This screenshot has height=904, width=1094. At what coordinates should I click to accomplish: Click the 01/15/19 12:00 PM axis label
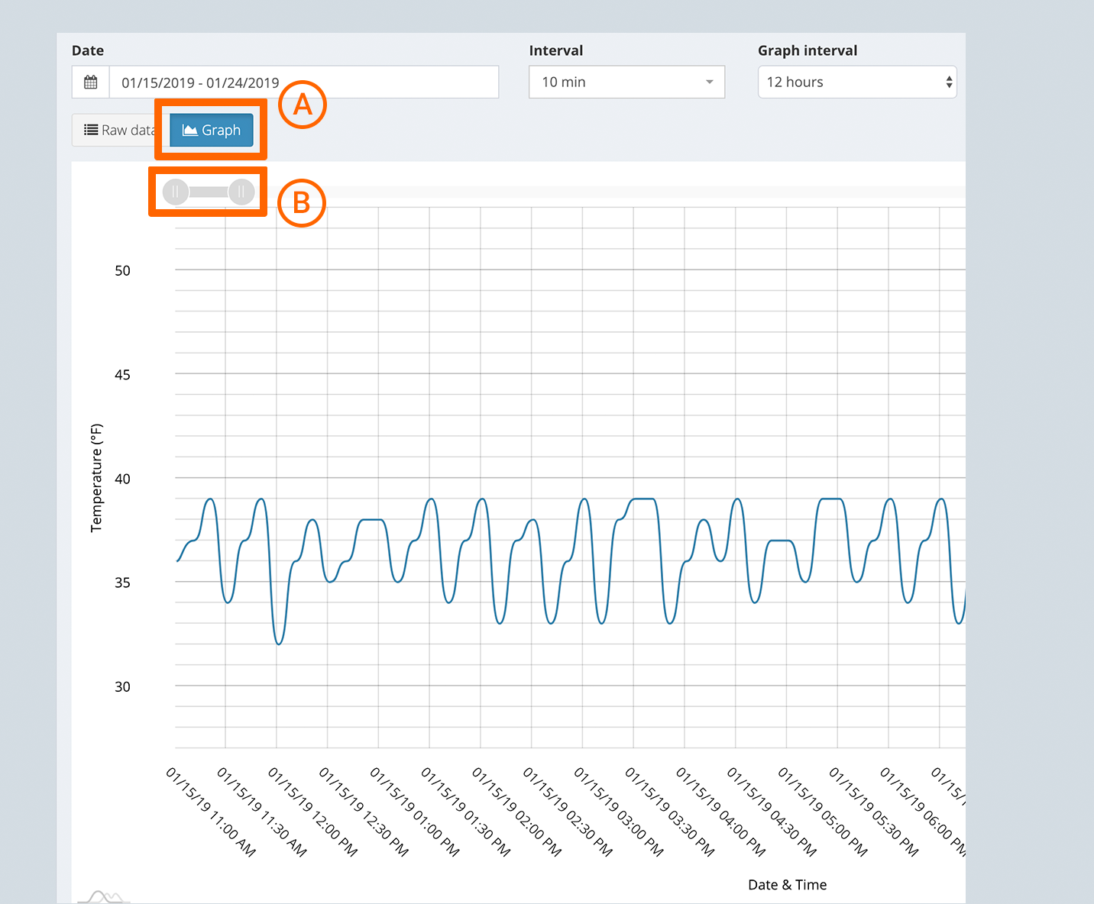click(312, 812)
